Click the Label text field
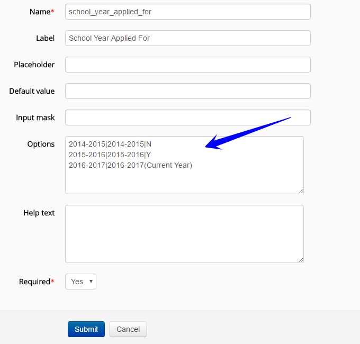Screen dimensions: 360x344 pyautogui.click(x=187, y=38)
